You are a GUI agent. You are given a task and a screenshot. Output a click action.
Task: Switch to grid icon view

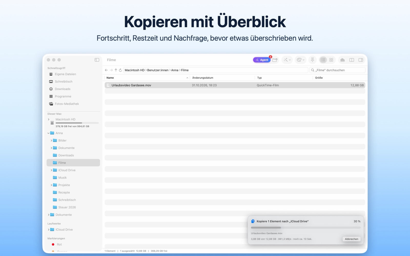click(331, 60)
